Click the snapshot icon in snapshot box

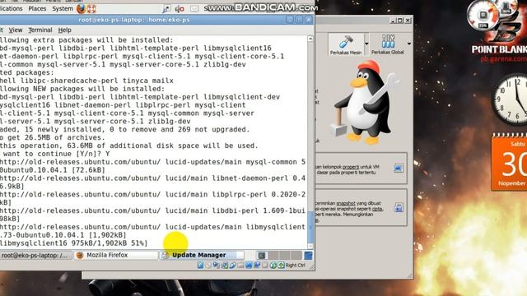[399, 208]
